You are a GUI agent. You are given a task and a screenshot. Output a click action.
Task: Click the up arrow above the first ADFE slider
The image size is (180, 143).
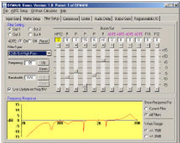pos(112,46)
